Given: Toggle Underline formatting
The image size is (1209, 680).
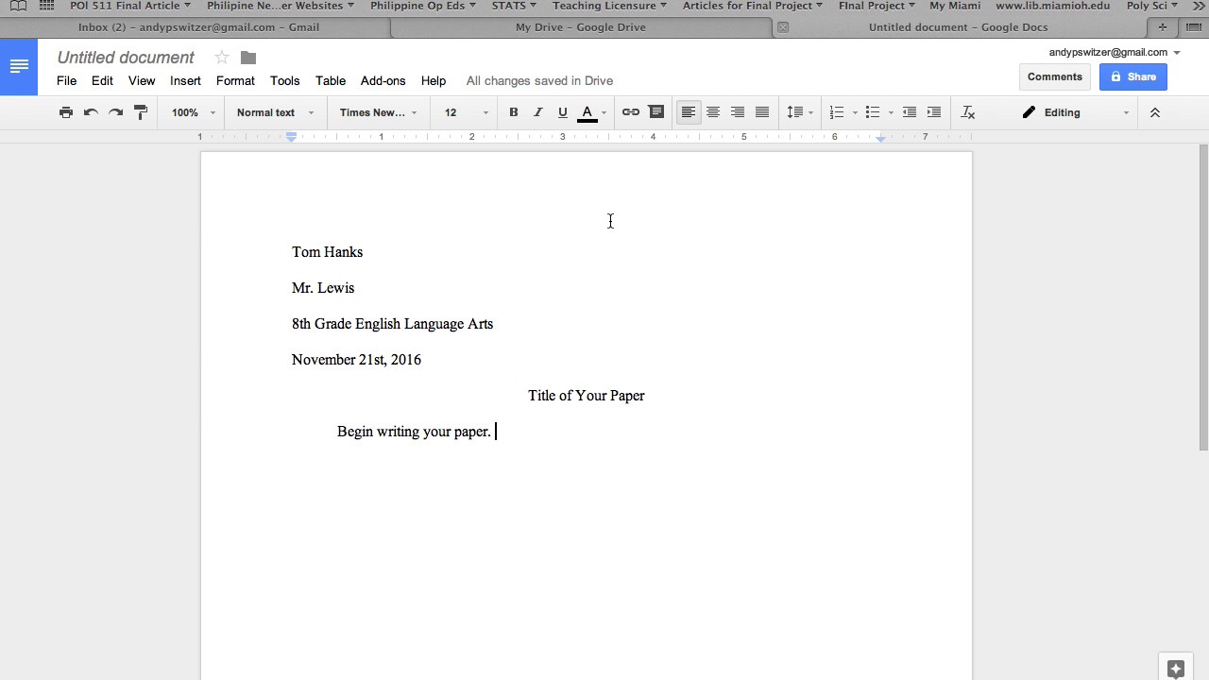Looking at the screenshot, I should (563, 112).
